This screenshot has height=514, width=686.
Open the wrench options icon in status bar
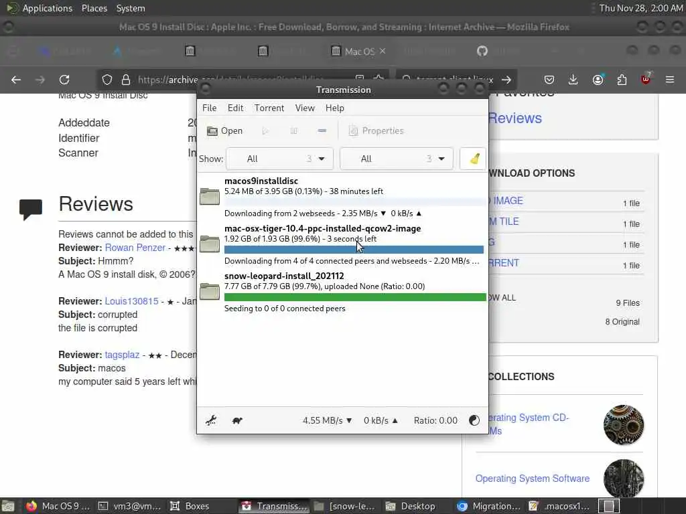[x=211, y=420]
